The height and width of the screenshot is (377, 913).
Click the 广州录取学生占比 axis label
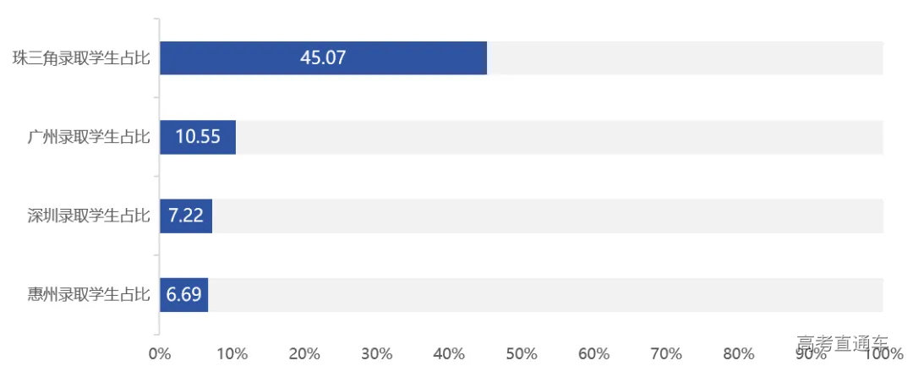(x=88, y=137)
